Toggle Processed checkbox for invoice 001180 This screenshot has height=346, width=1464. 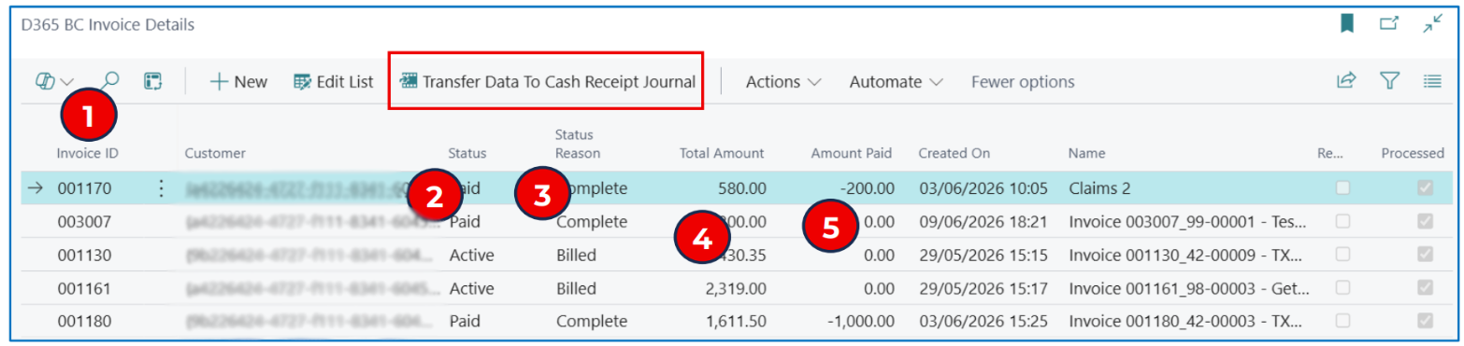point(1426,321)
